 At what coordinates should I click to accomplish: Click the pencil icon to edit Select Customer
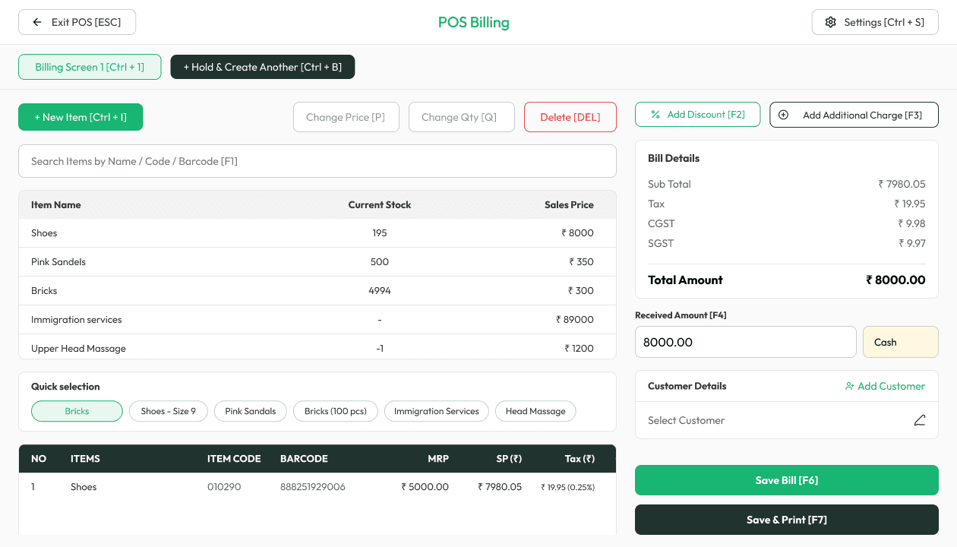(x=920, y=419)
